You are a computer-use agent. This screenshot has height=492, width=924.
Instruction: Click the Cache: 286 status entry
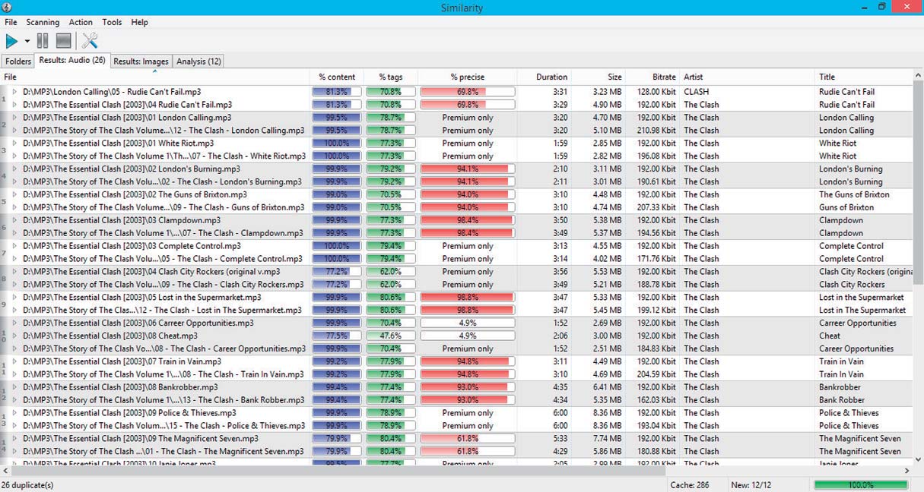tap(689, 485)
